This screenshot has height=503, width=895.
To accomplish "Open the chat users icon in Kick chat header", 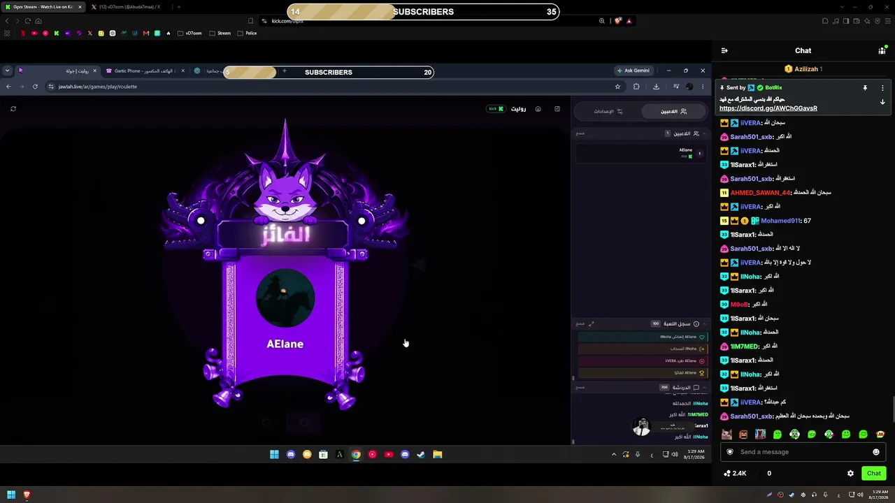I will (882, 50).
